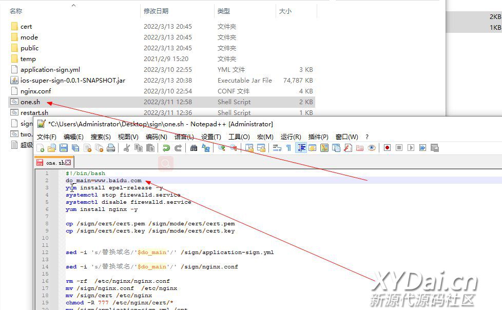
Task: Open Find using the binoculars icon
Action: pos(194,148)
